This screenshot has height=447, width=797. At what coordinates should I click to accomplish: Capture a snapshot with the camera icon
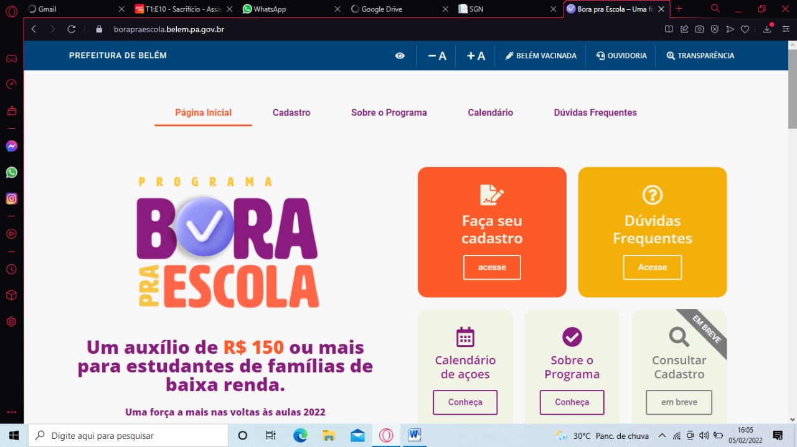click(699, 29)
